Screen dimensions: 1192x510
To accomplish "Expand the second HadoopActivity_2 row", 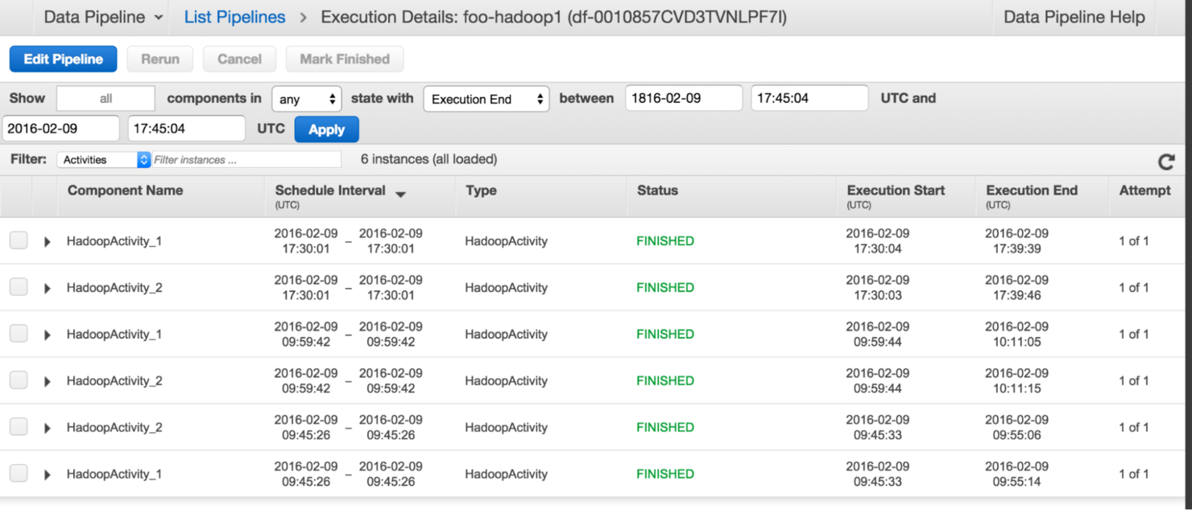I will tap(46, 380).
